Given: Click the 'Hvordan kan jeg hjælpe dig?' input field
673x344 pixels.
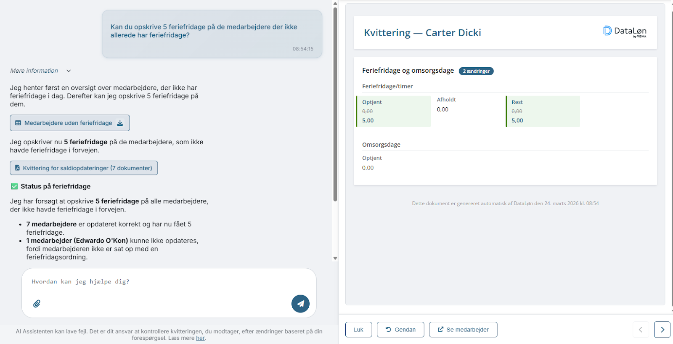Looking at the screenshot, I should pyautogui.click(x=160, y=282).
